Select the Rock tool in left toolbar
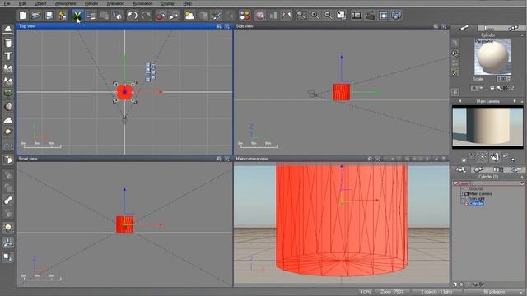Image resolution: width=527 pixels, height=296 pixels. click(8, 106)
